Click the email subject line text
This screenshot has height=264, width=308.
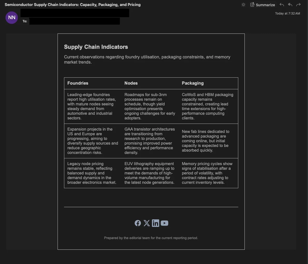(x=73, y=4)
